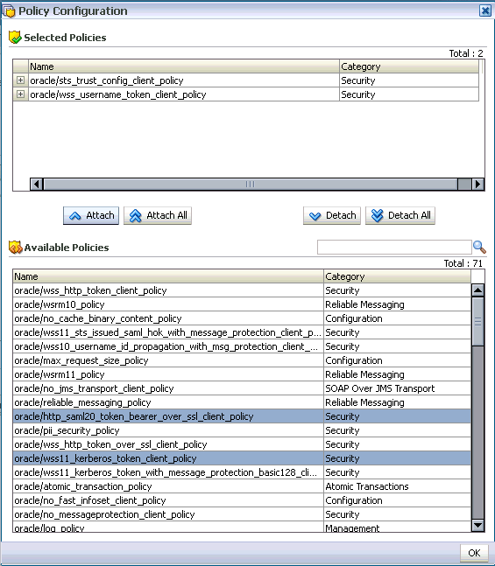Click the search magnifier icon for Available Policies
The width and height of the screenshot is (495, 566).
pyautogui.click(x=479, y=248)
